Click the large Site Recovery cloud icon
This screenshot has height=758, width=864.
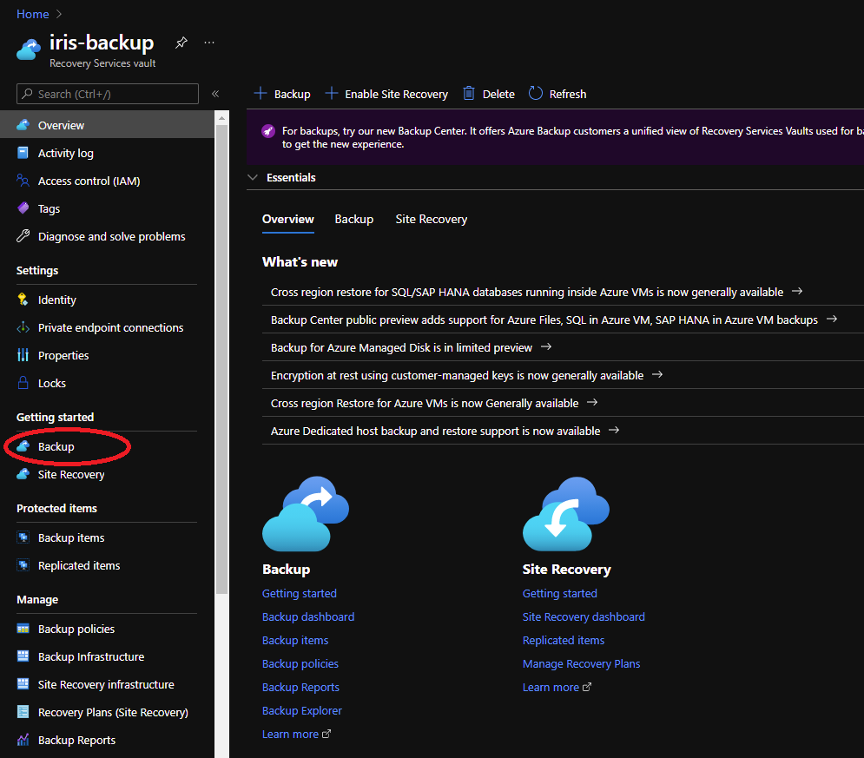coord(566,514)
